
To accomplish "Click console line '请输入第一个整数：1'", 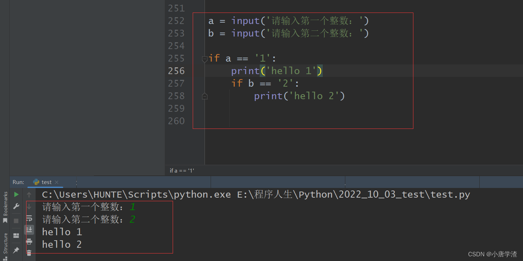I will 89,207.
